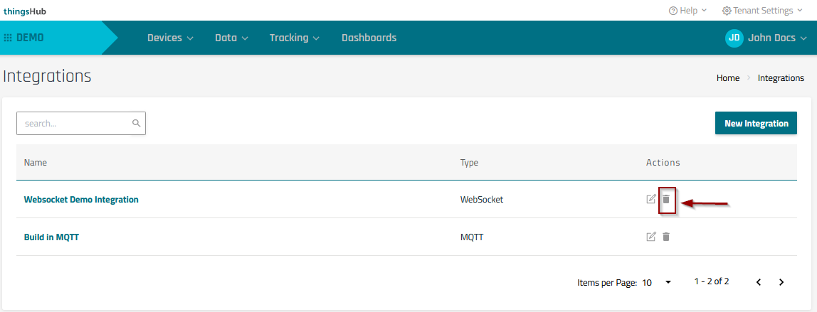The height and width of the screenshot is (312, 817).
Task: Delete the Websocket Demo Integration
Action: [666, 200]
